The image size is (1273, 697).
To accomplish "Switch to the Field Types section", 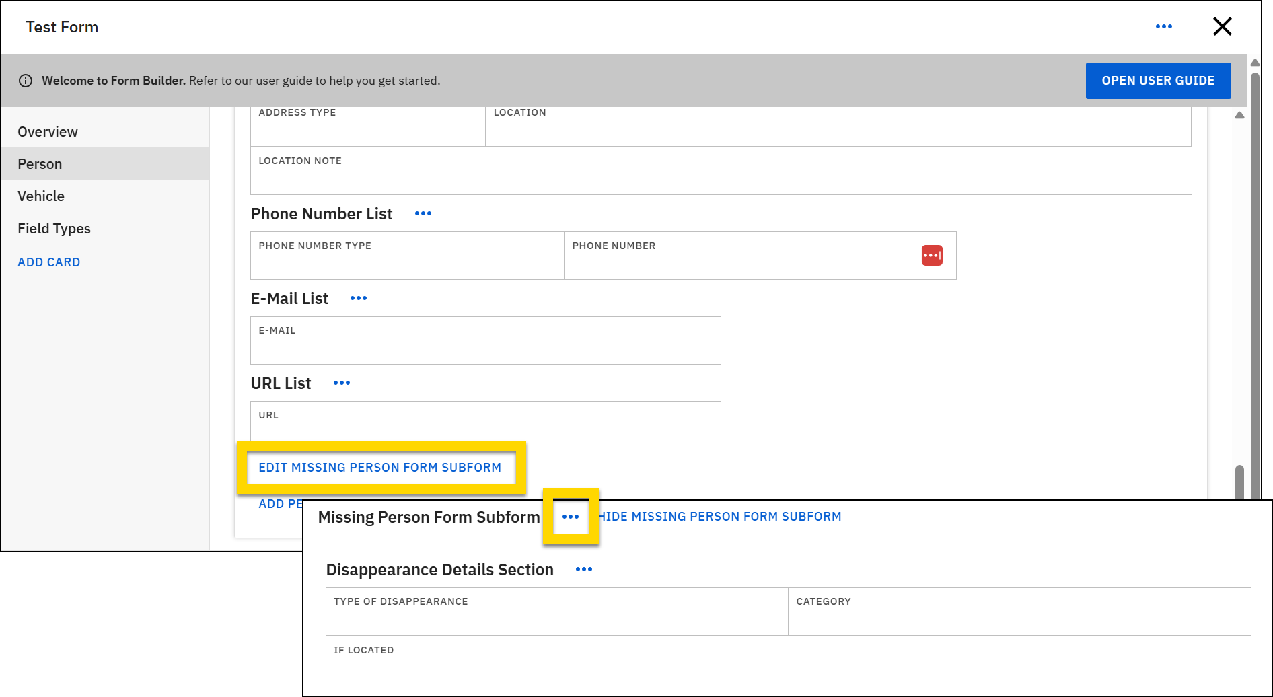I will (x=54, y=228).
